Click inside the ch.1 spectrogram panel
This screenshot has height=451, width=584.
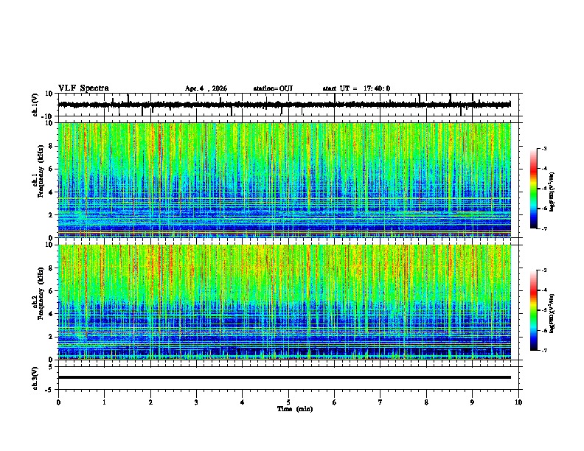pyautogui.click(x=284, y=180)
